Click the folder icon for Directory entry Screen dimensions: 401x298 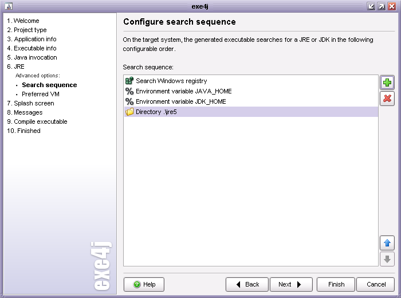[x=129, y=112]
